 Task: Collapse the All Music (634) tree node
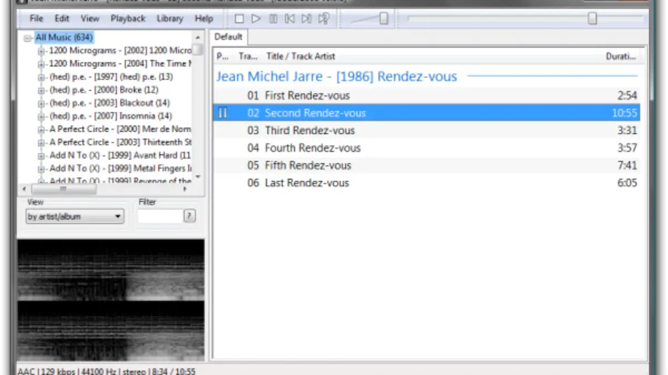click(x=28, y=38)
